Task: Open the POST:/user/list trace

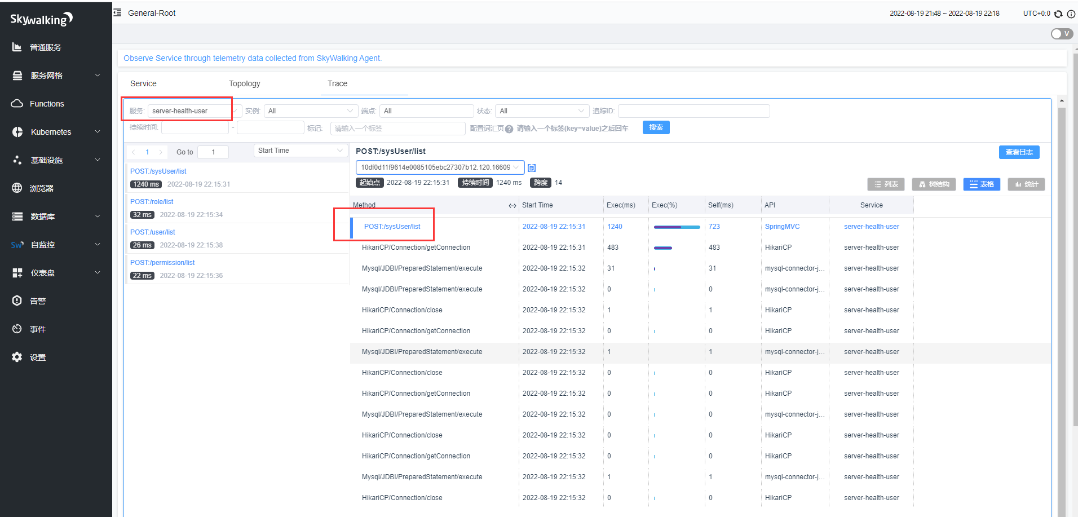Action: pos(152,232)
